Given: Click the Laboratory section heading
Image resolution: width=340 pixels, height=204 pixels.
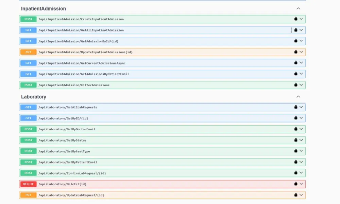Looking at the screenshot, I should [34, 97].
